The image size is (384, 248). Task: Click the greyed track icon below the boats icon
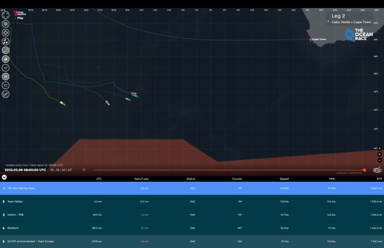click(x=5, y=50)
